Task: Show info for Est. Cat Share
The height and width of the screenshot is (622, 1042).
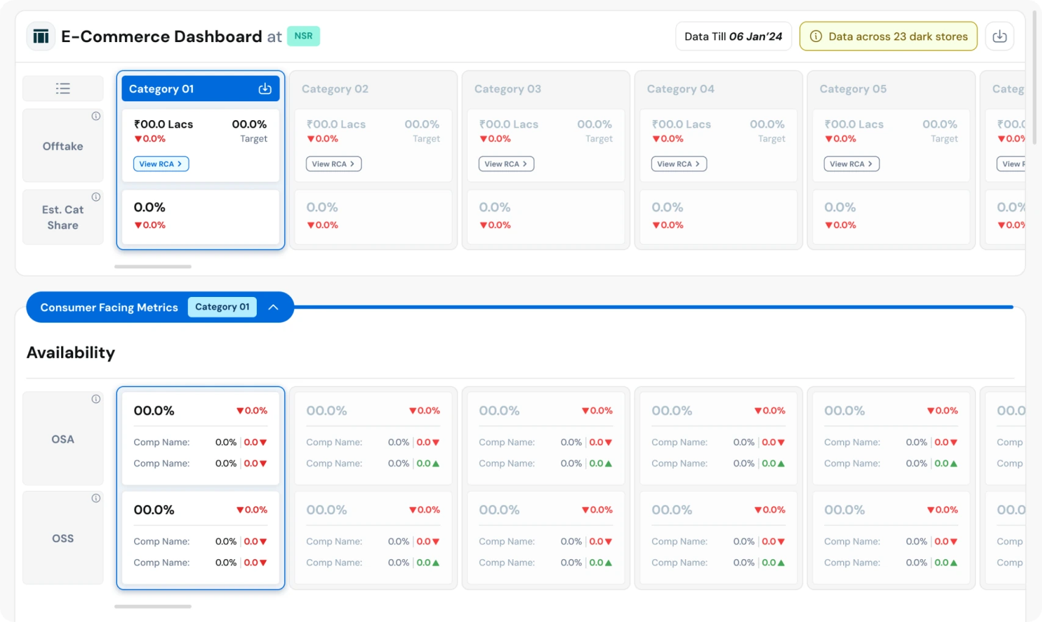Action: 96,197
